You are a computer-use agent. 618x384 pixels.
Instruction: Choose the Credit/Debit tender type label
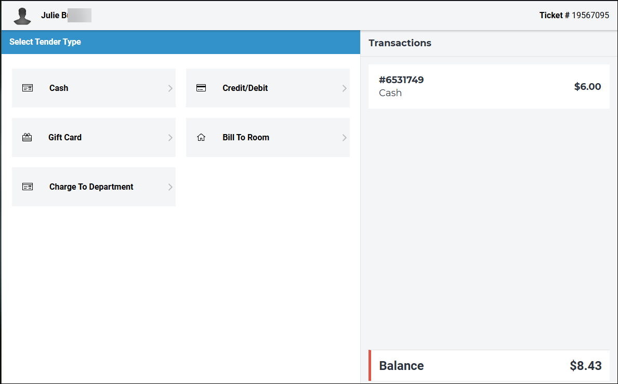(245, 88)
